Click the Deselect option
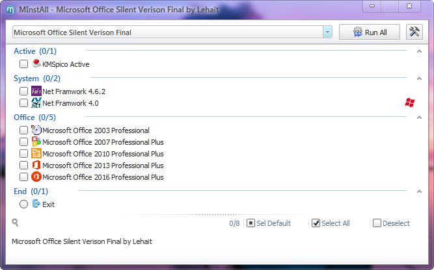 click(x=391, y=223)
